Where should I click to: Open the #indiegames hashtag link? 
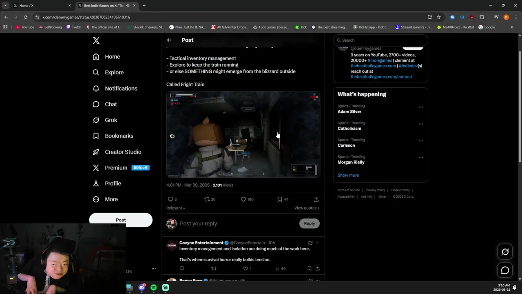tap(380, 60)
